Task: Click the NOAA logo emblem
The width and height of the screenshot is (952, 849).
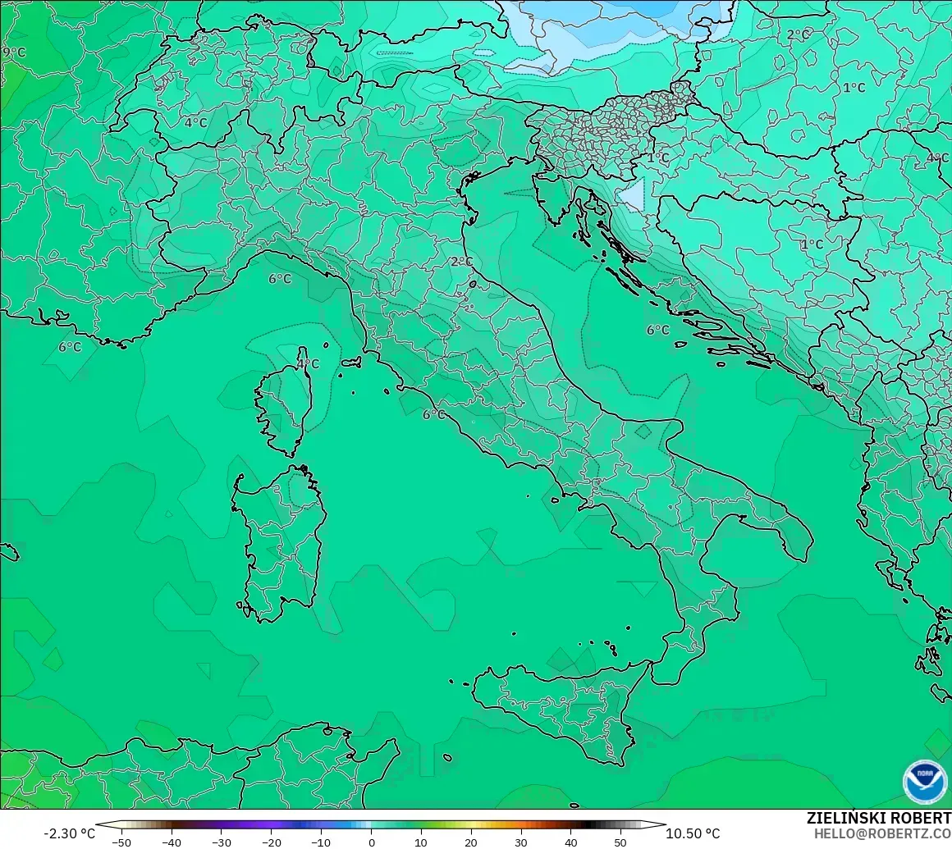Action: pos(925,783)
